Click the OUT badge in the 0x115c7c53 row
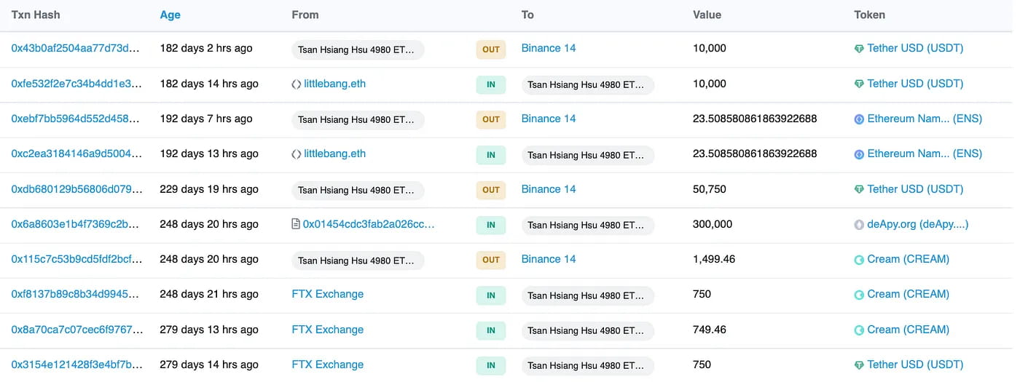This screenshot has height=382, width=1020. tap(491, 260)
